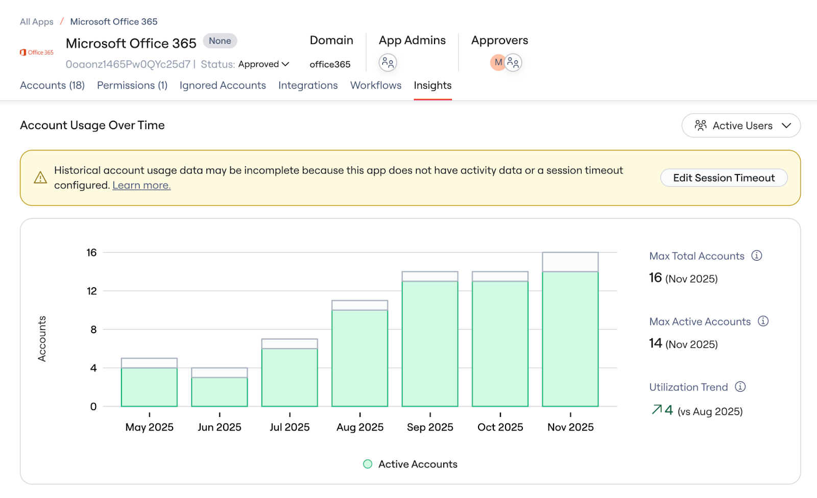Follow the Learn more link
Screen dimensions: 817x498
141,185
